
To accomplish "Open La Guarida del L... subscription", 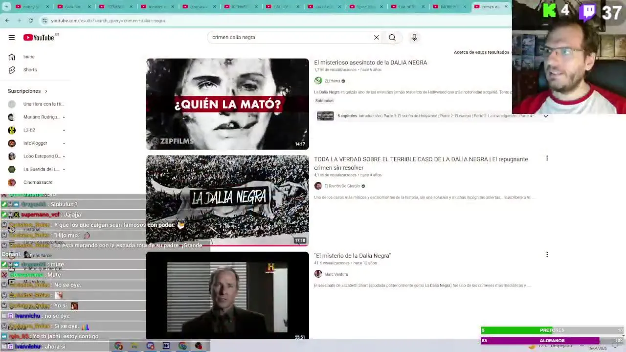I will click(x=41, y=169).
